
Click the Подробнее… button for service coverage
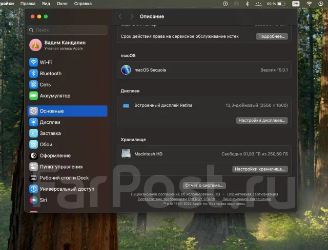[272, 36]
